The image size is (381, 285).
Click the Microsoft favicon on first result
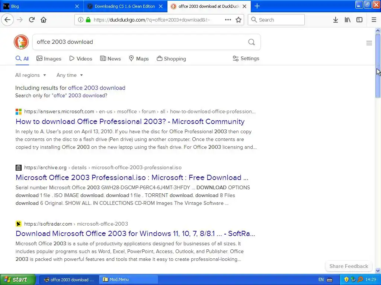click(19, 112)
